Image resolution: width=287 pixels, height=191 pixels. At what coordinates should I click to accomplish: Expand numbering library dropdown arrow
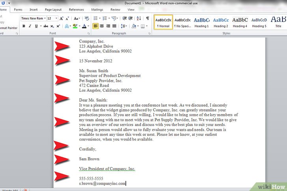109,18
